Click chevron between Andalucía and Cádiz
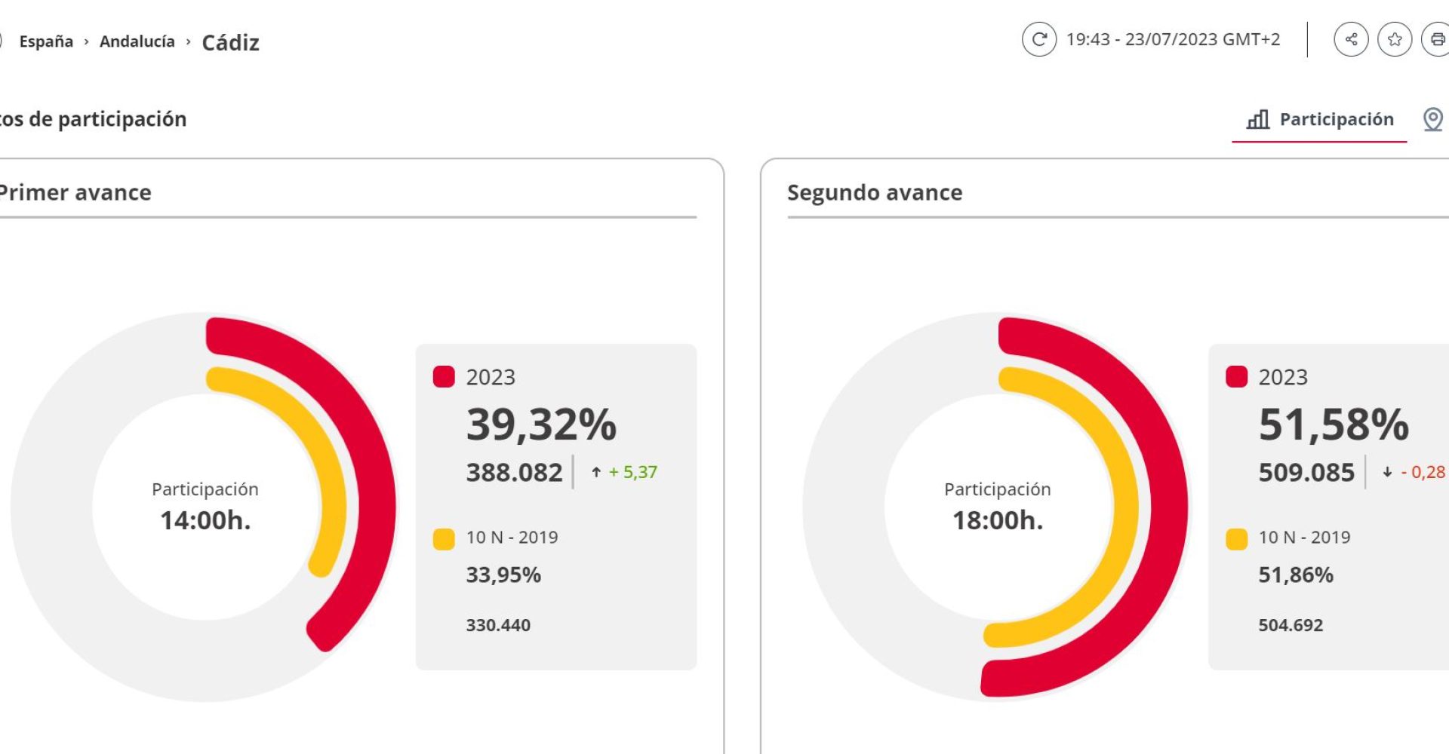This screenshot has height=754, width=1449. [188, 41]
